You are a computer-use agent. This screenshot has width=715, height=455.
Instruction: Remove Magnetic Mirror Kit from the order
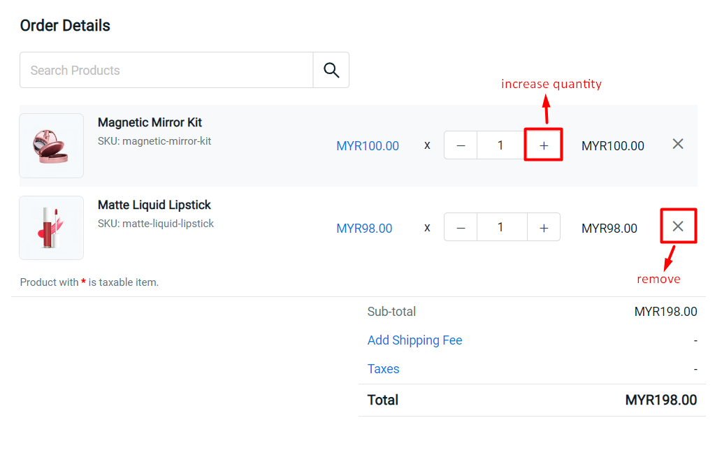(677, 144)
